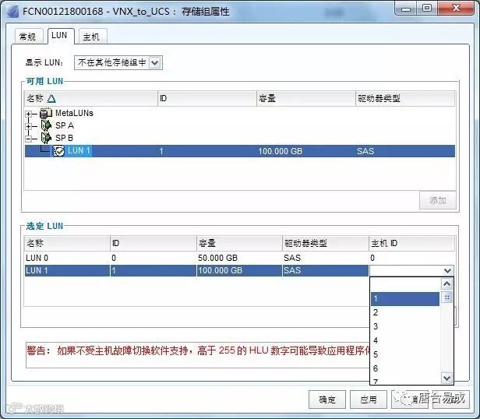Click the 添加 button
480x419 pixels.
pyautogui.click(x=437, y=200)
